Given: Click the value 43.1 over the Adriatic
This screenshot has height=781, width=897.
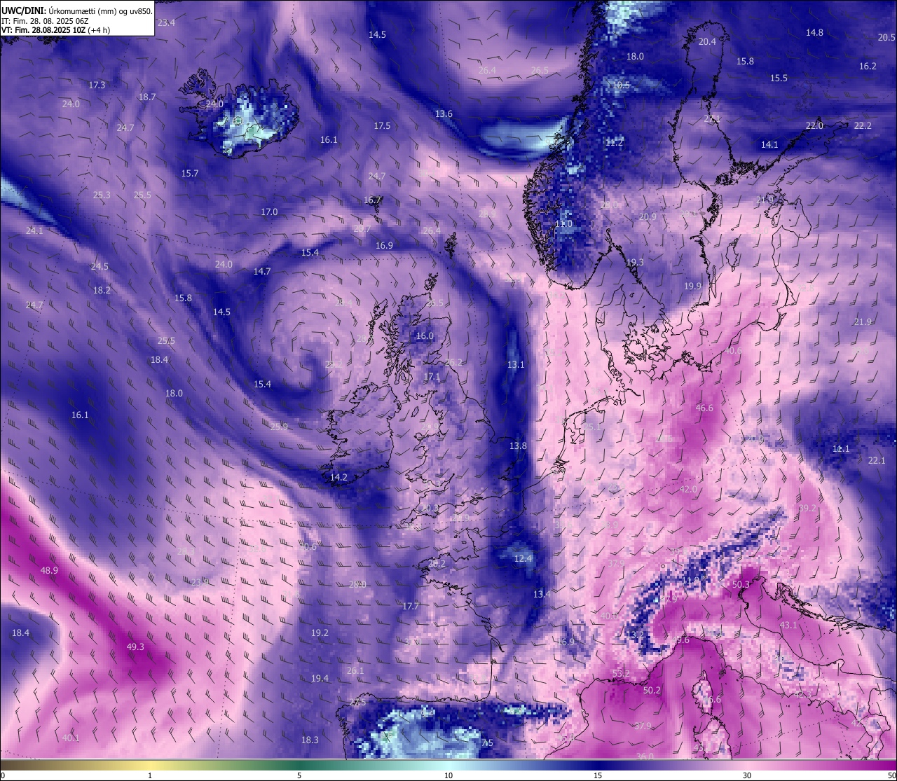Looking at the screenshot, I should coord(788,625).
